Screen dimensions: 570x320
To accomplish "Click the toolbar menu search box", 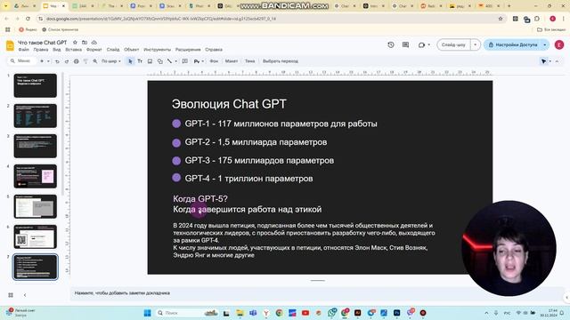I will pyautogui.click(x=22, y=61).
